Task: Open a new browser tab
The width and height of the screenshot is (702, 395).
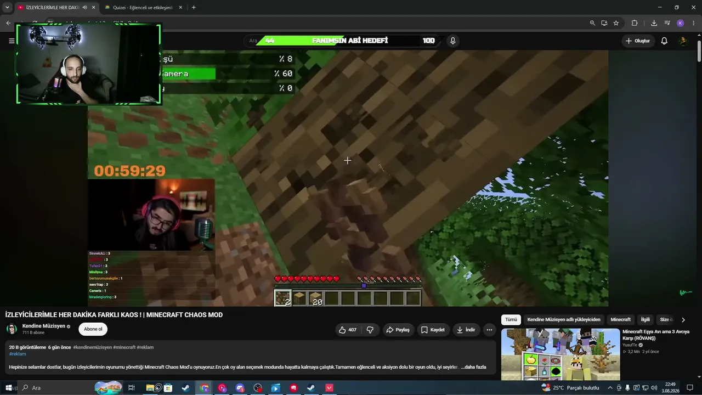Action: point(194,8)
